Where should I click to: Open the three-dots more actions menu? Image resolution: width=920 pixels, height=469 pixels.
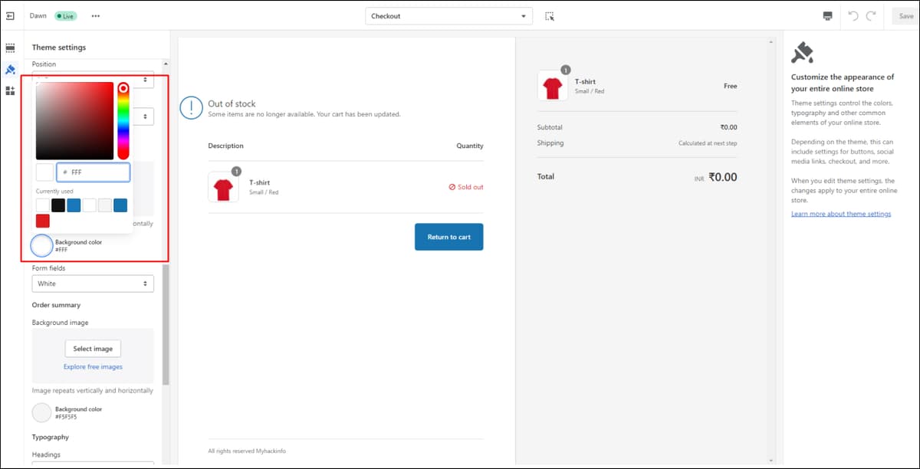tap(95, 15)
